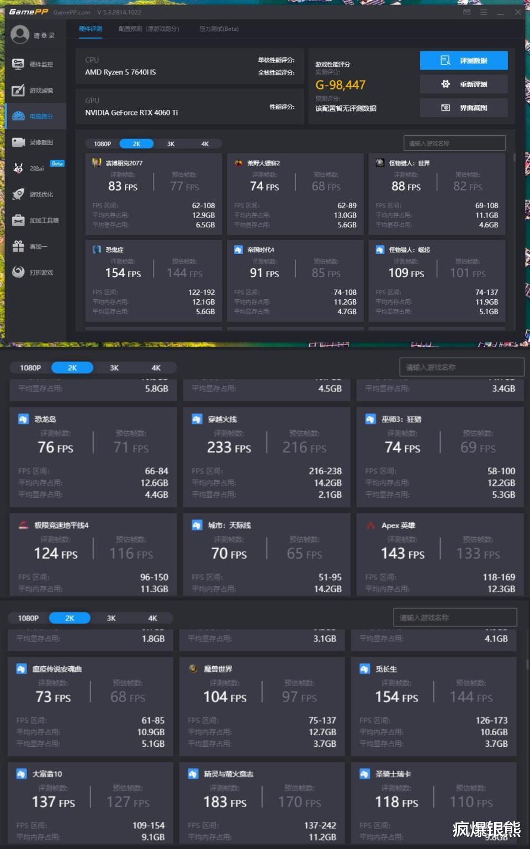Click the 帝国时代4 game icon
The image size is (530, 849).
tap(239, 250)
